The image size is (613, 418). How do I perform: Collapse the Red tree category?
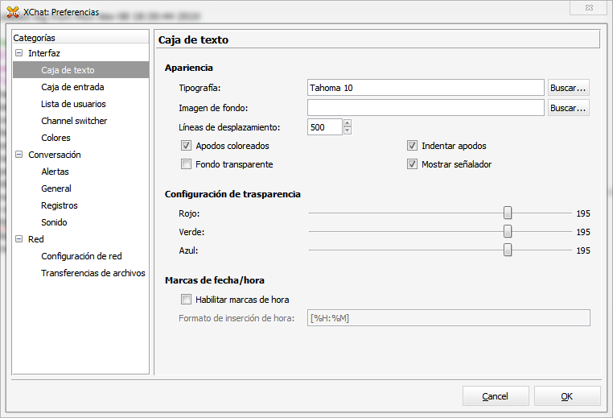(x=19, y=239)
